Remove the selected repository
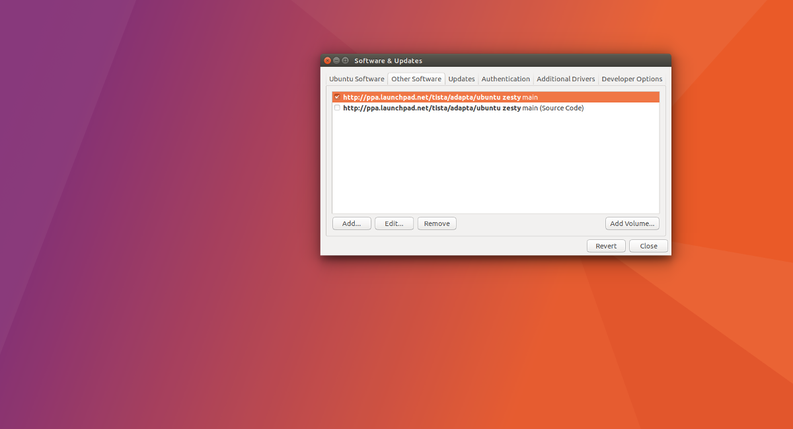793x429 pixels. click(436, 223)
